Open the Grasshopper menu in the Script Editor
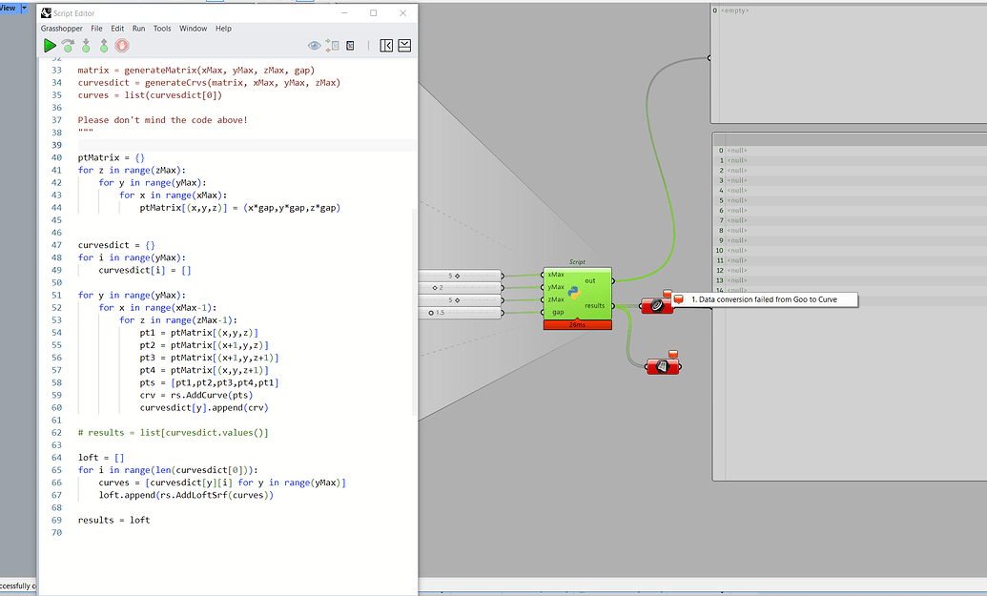Image resolution: width=987 pixels, height=596 pixels. 62,29
